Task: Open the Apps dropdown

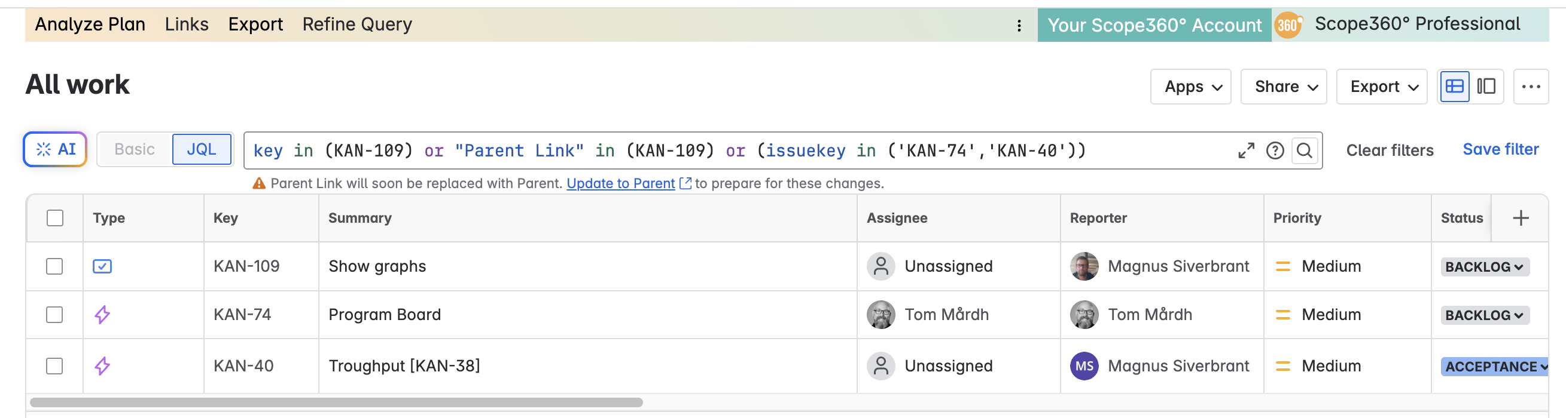Action: [1190, 87]
